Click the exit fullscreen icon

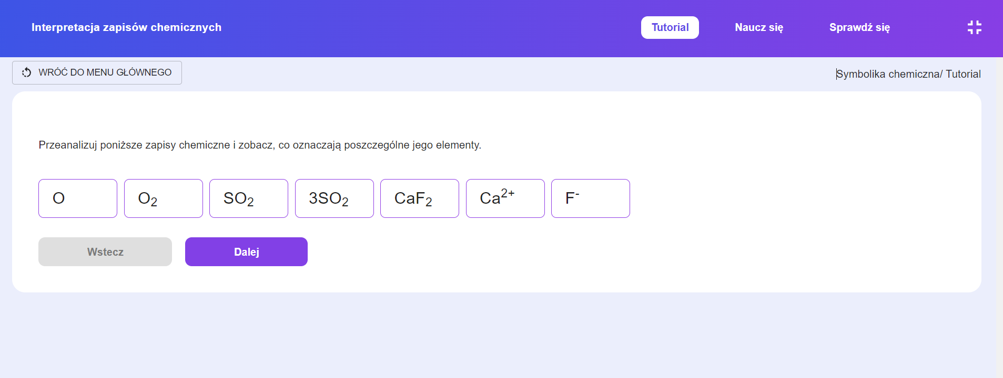coord(974,27)
